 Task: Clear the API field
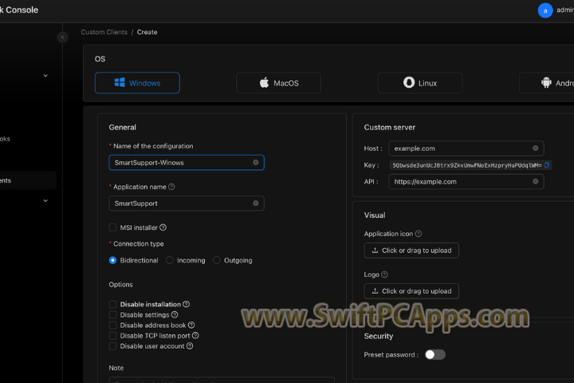(x=535, y=182)
